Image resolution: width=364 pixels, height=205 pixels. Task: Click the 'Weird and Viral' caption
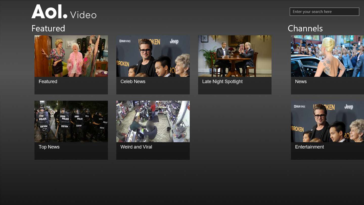coord(136,147)
